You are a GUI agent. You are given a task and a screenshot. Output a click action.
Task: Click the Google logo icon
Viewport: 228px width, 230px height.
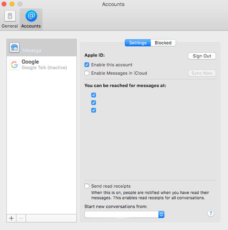click(x=14, y=65)
